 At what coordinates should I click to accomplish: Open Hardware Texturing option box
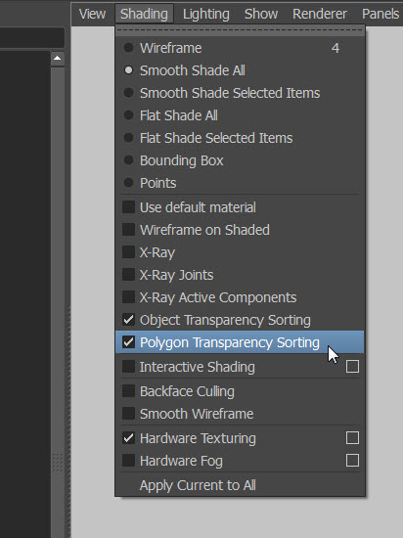352,438
